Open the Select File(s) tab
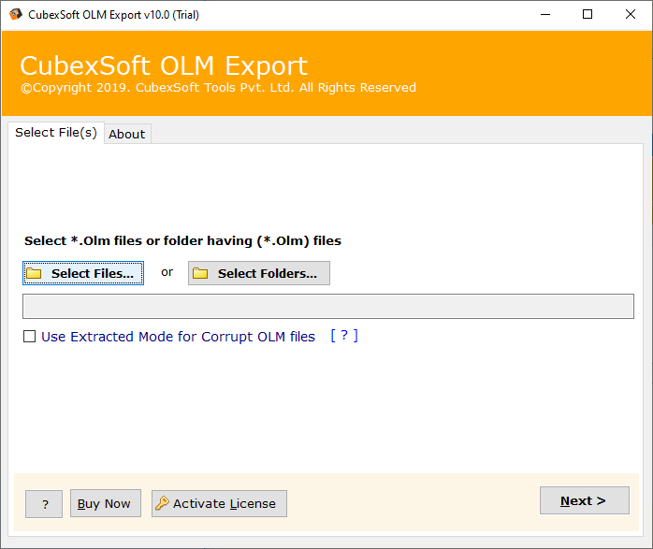The width and height of the screenshot is (653, 549). [x=56, y=133]
